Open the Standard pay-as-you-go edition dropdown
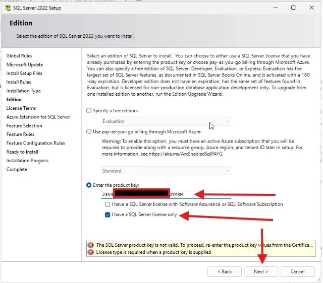The height and width of the screenshot is (283, 323). (x=166, y=171)
